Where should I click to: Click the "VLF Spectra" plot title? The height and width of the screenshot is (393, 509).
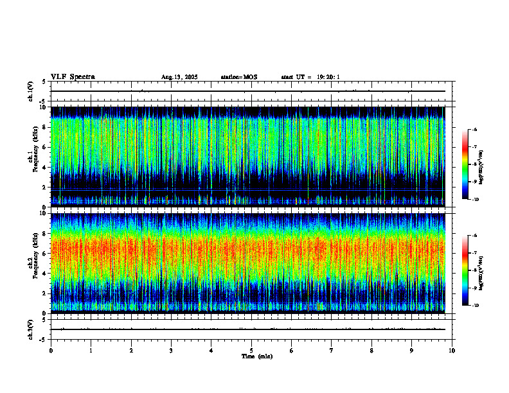click(73, 77)
